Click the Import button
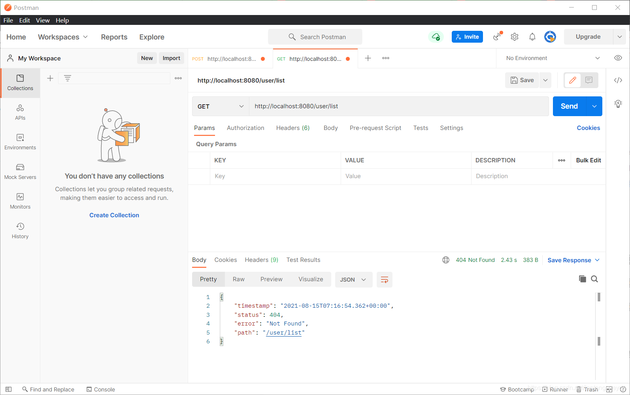 [172, 58]
